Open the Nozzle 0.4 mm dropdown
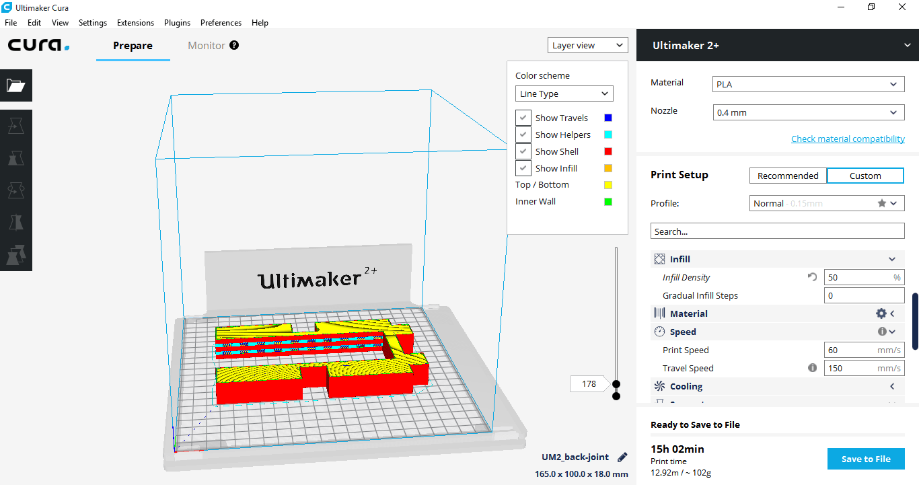Screen dimensions: 919x485 click(x=808, y=112)
